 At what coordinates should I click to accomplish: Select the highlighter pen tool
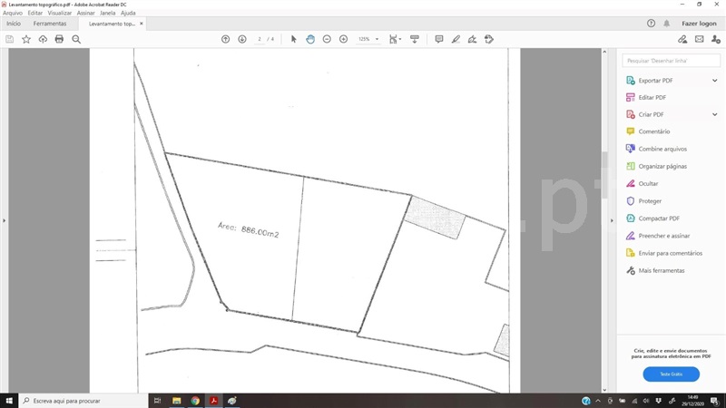456,39
